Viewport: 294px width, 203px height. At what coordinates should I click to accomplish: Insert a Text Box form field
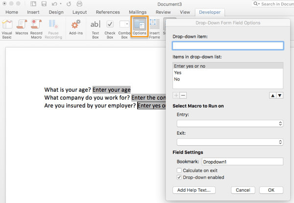click(96, 27)
